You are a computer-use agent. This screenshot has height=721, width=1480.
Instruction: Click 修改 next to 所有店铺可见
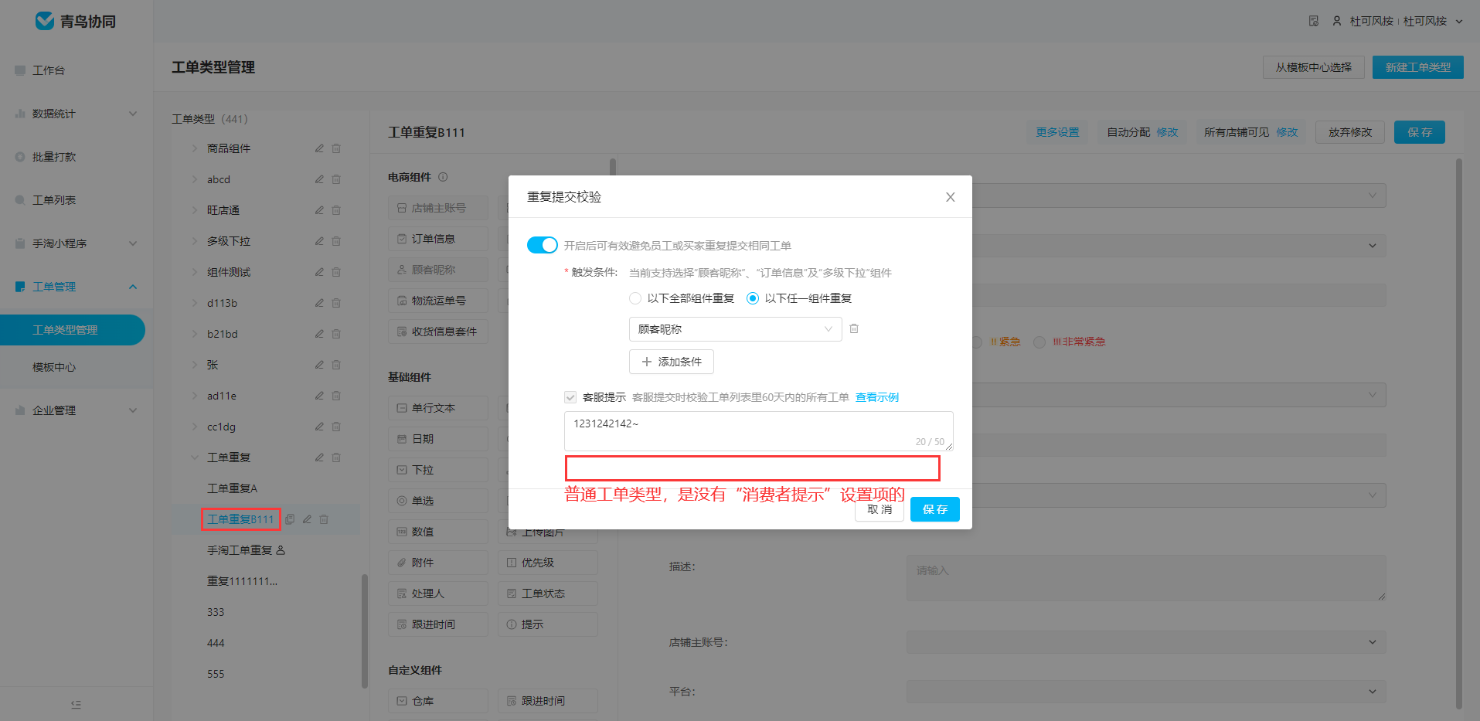(1287, 132)
